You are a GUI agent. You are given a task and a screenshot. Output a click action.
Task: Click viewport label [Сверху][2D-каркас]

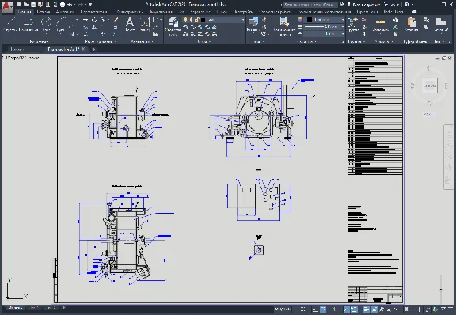(21, 58)
